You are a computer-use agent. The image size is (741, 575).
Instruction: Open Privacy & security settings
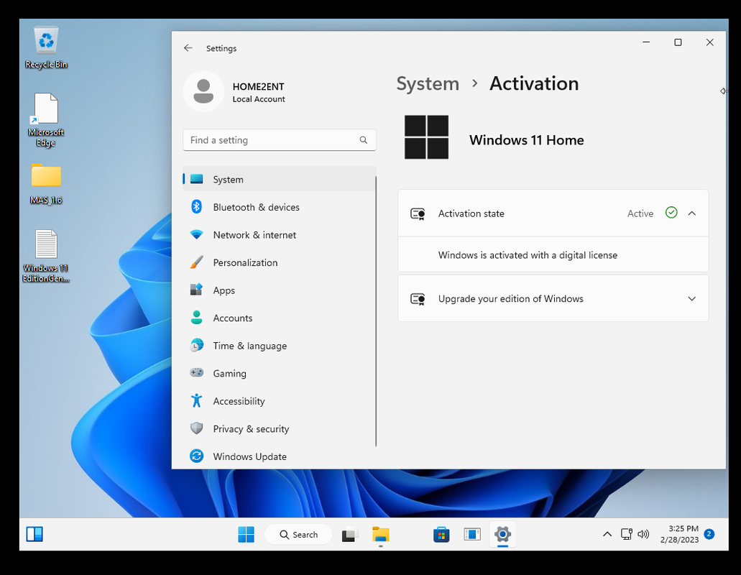pos(280,428)
